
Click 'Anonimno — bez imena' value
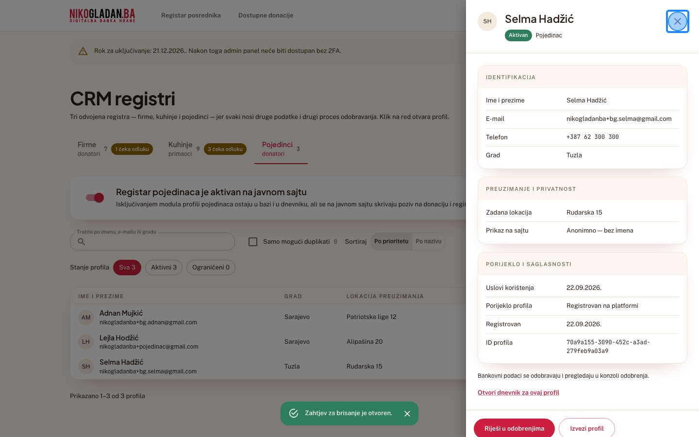(x=600, y=231)
